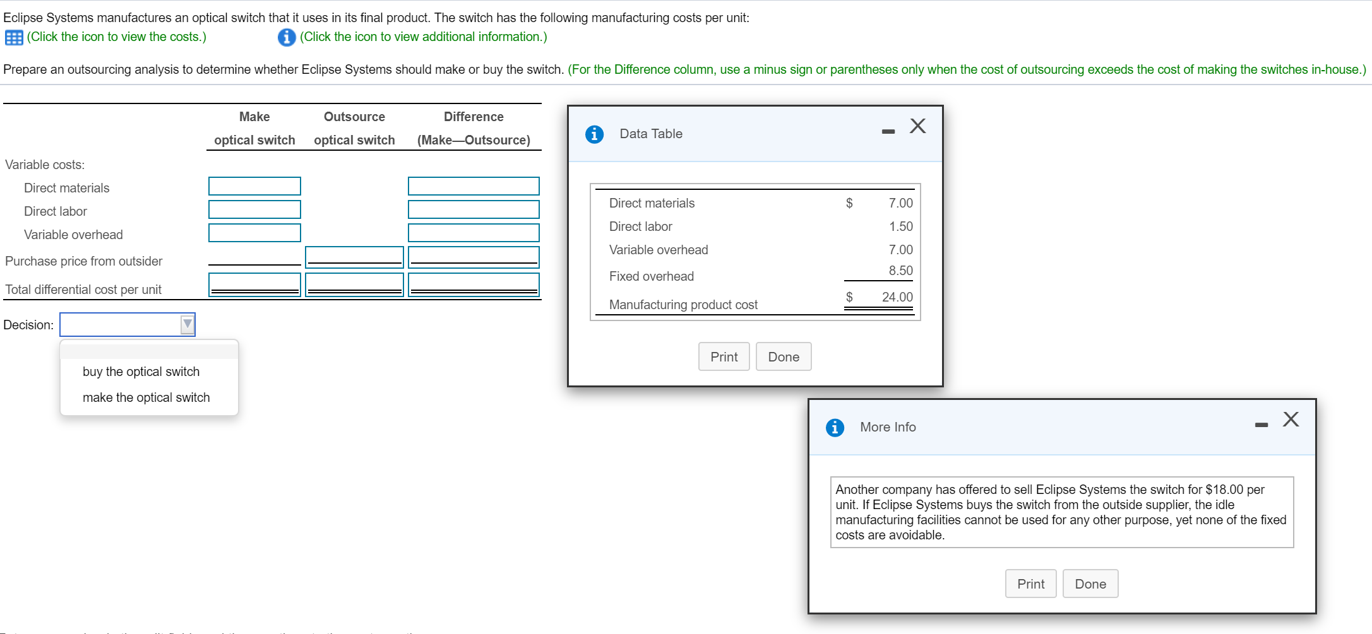Click the info icon in More Info header
Image resolution: width=1372 pixels, height=634 pixels.
coord(835,427)
